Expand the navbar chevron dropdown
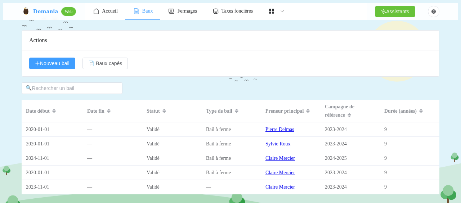 (282, 11)
